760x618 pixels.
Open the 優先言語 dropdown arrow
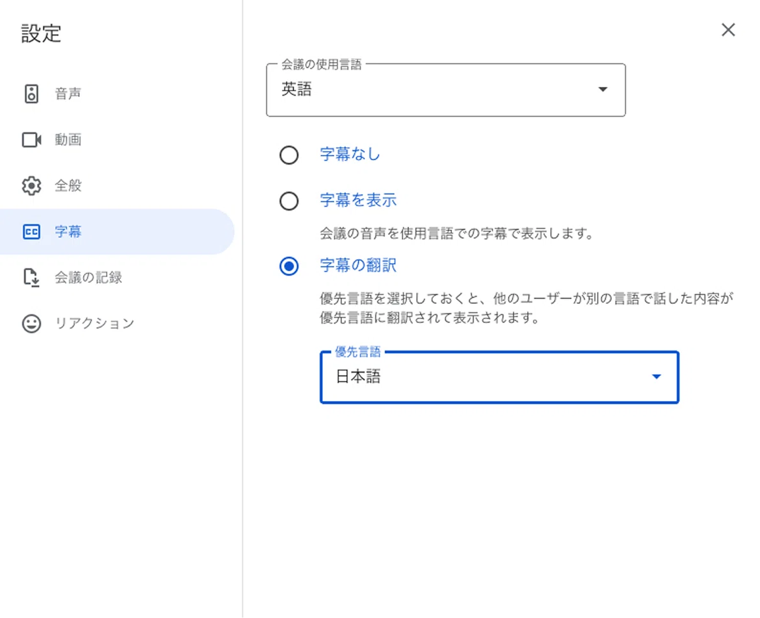tap(656, 377)
